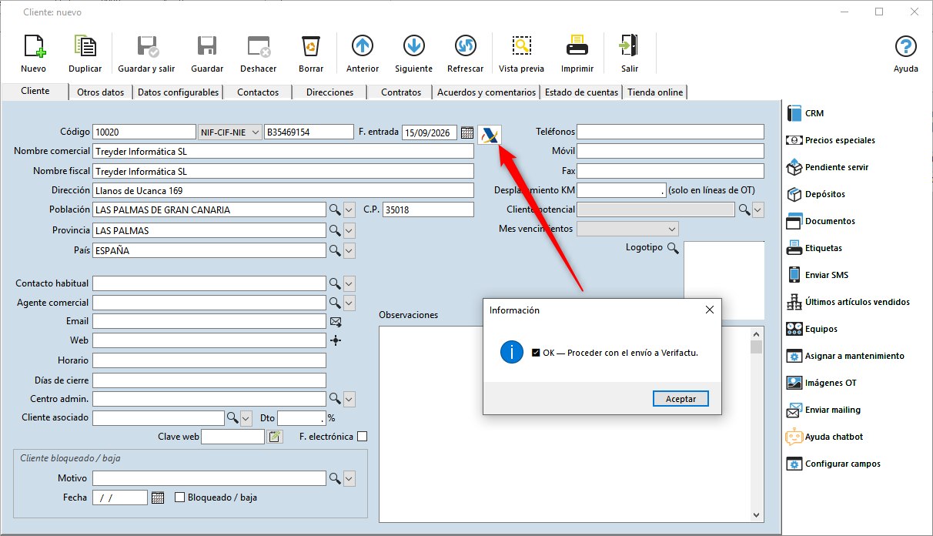Screen dimensions: 933x536
Task: Expand the País dropdown arrow
Action: (x=349, y=250)
